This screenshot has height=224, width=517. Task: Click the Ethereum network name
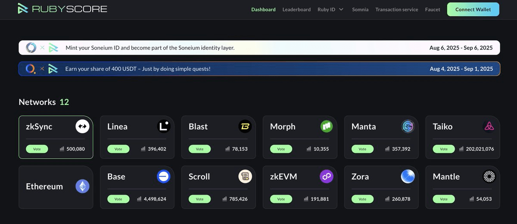coord(44,186)
